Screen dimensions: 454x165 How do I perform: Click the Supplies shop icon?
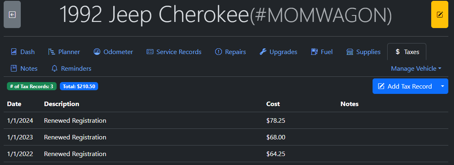coord(350,52)
